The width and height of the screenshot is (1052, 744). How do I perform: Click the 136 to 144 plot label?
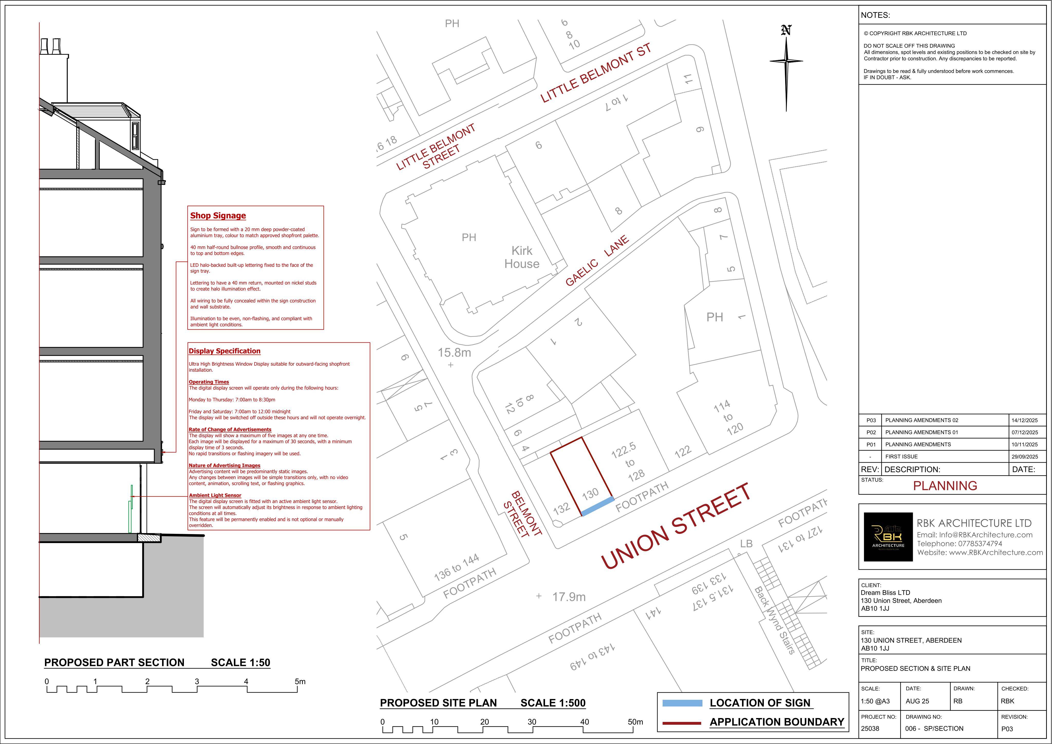456,568
